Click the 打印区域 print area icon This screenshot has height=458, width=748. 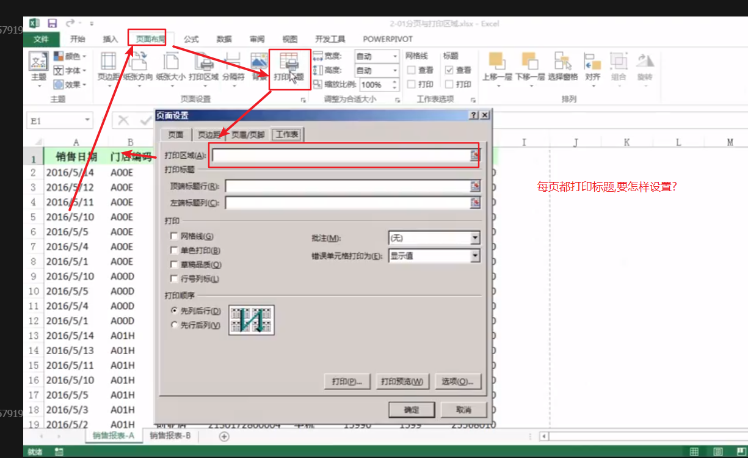tap(203, 62)
